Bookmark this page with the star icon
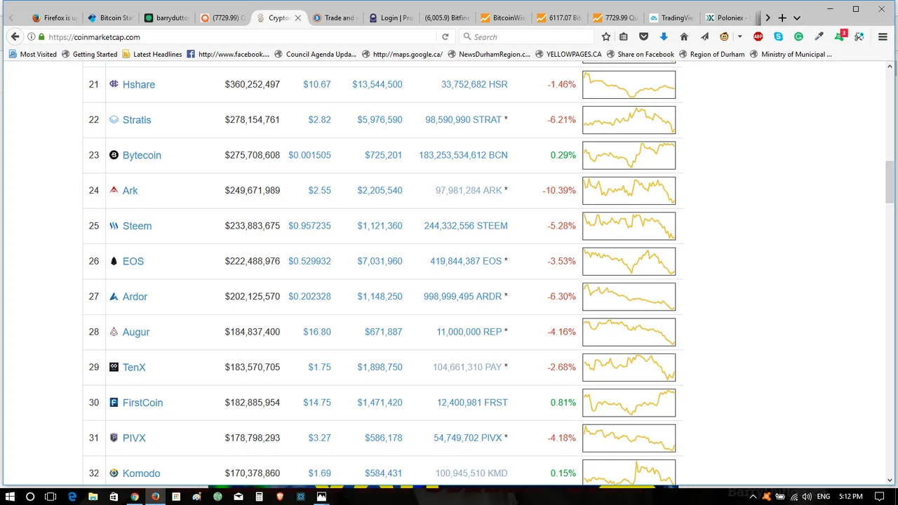Image resolution: width=898 pixels, height=505 pixels. (x=606, y=36)
